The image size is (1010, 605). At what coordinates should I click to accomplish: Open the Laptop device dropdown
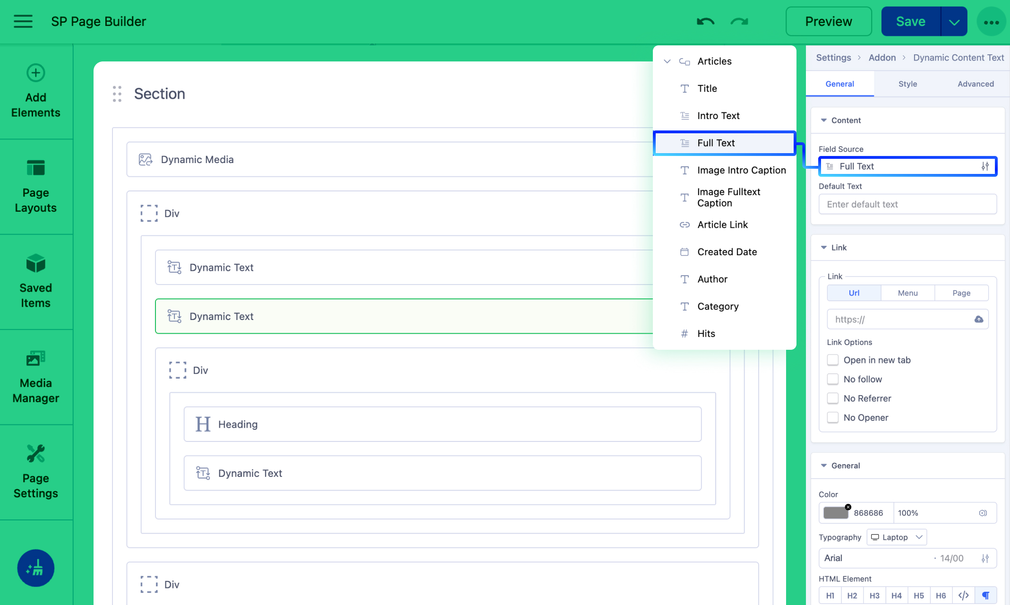(897, 537)
